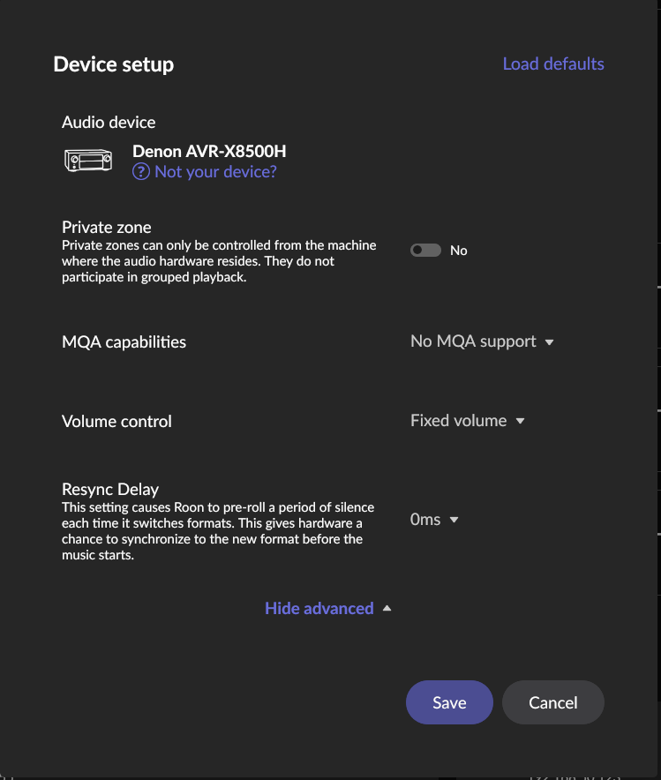Image resolution: width=661 pixels, height=780 pixels.
Task: Click the arrow next to Fixed volume
Action: (520, 422)
